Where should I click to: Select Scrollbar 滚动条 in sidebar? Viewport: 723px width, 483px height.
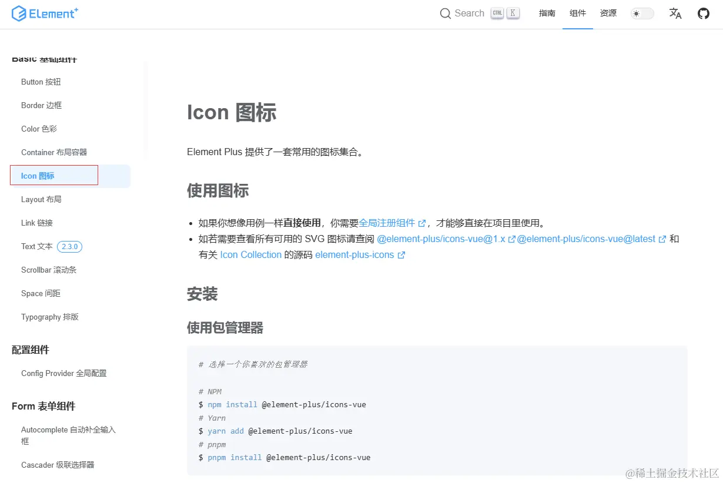coord(49,270)
